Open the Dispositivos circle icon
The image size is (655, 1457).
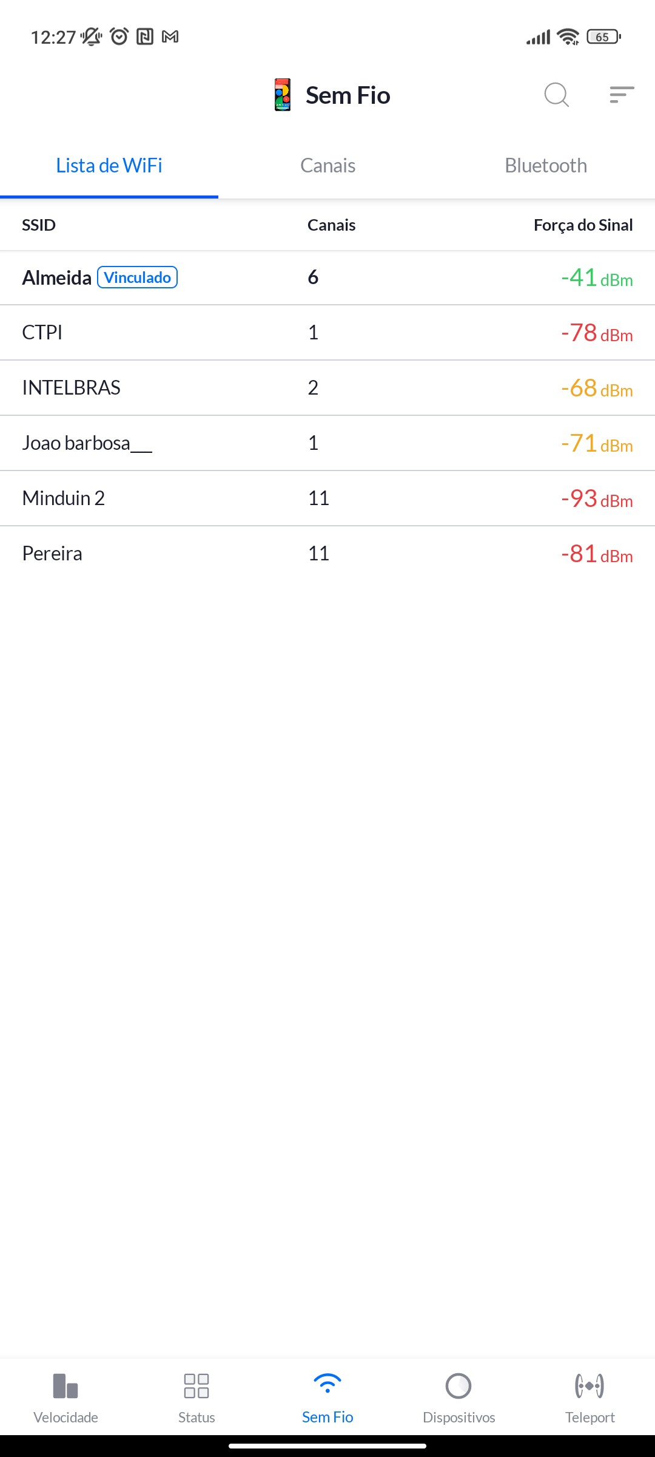point(458,1387)
